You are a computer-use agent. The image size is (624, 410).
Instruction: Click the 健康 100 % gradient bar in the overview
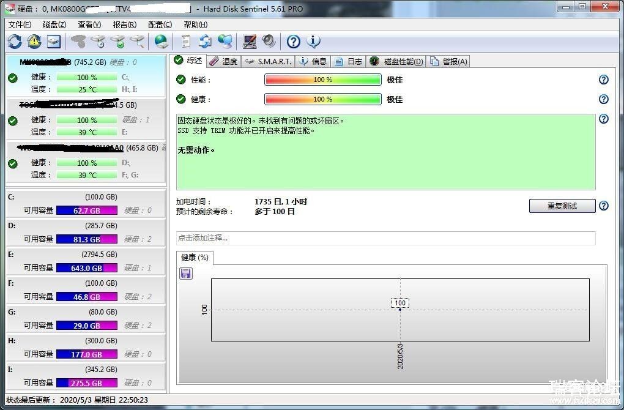click(323, 99)
